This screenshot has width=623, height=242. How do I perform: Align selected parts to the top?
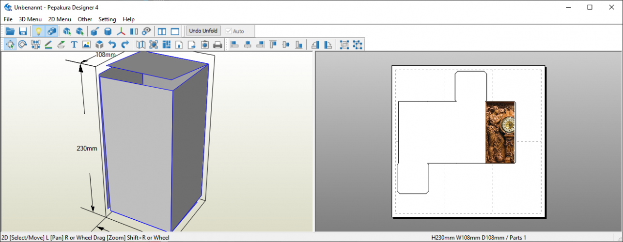pos(273,45)
